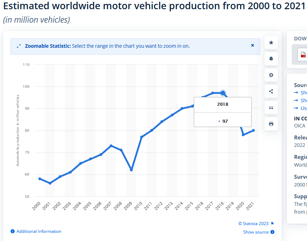This screenshot has height=241, width=307.
Task: Click the info icon next to Show source
Action: click(x=272, y=232)
